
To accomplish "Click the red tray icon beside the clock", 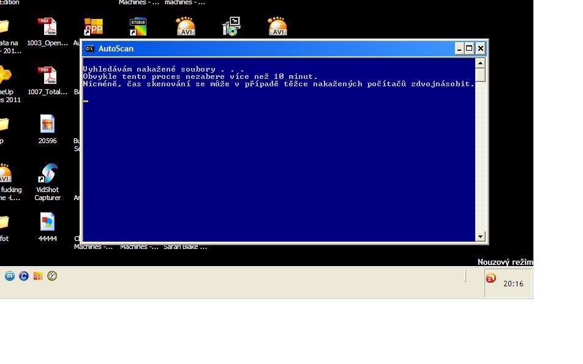I will (x=491, y=278).
